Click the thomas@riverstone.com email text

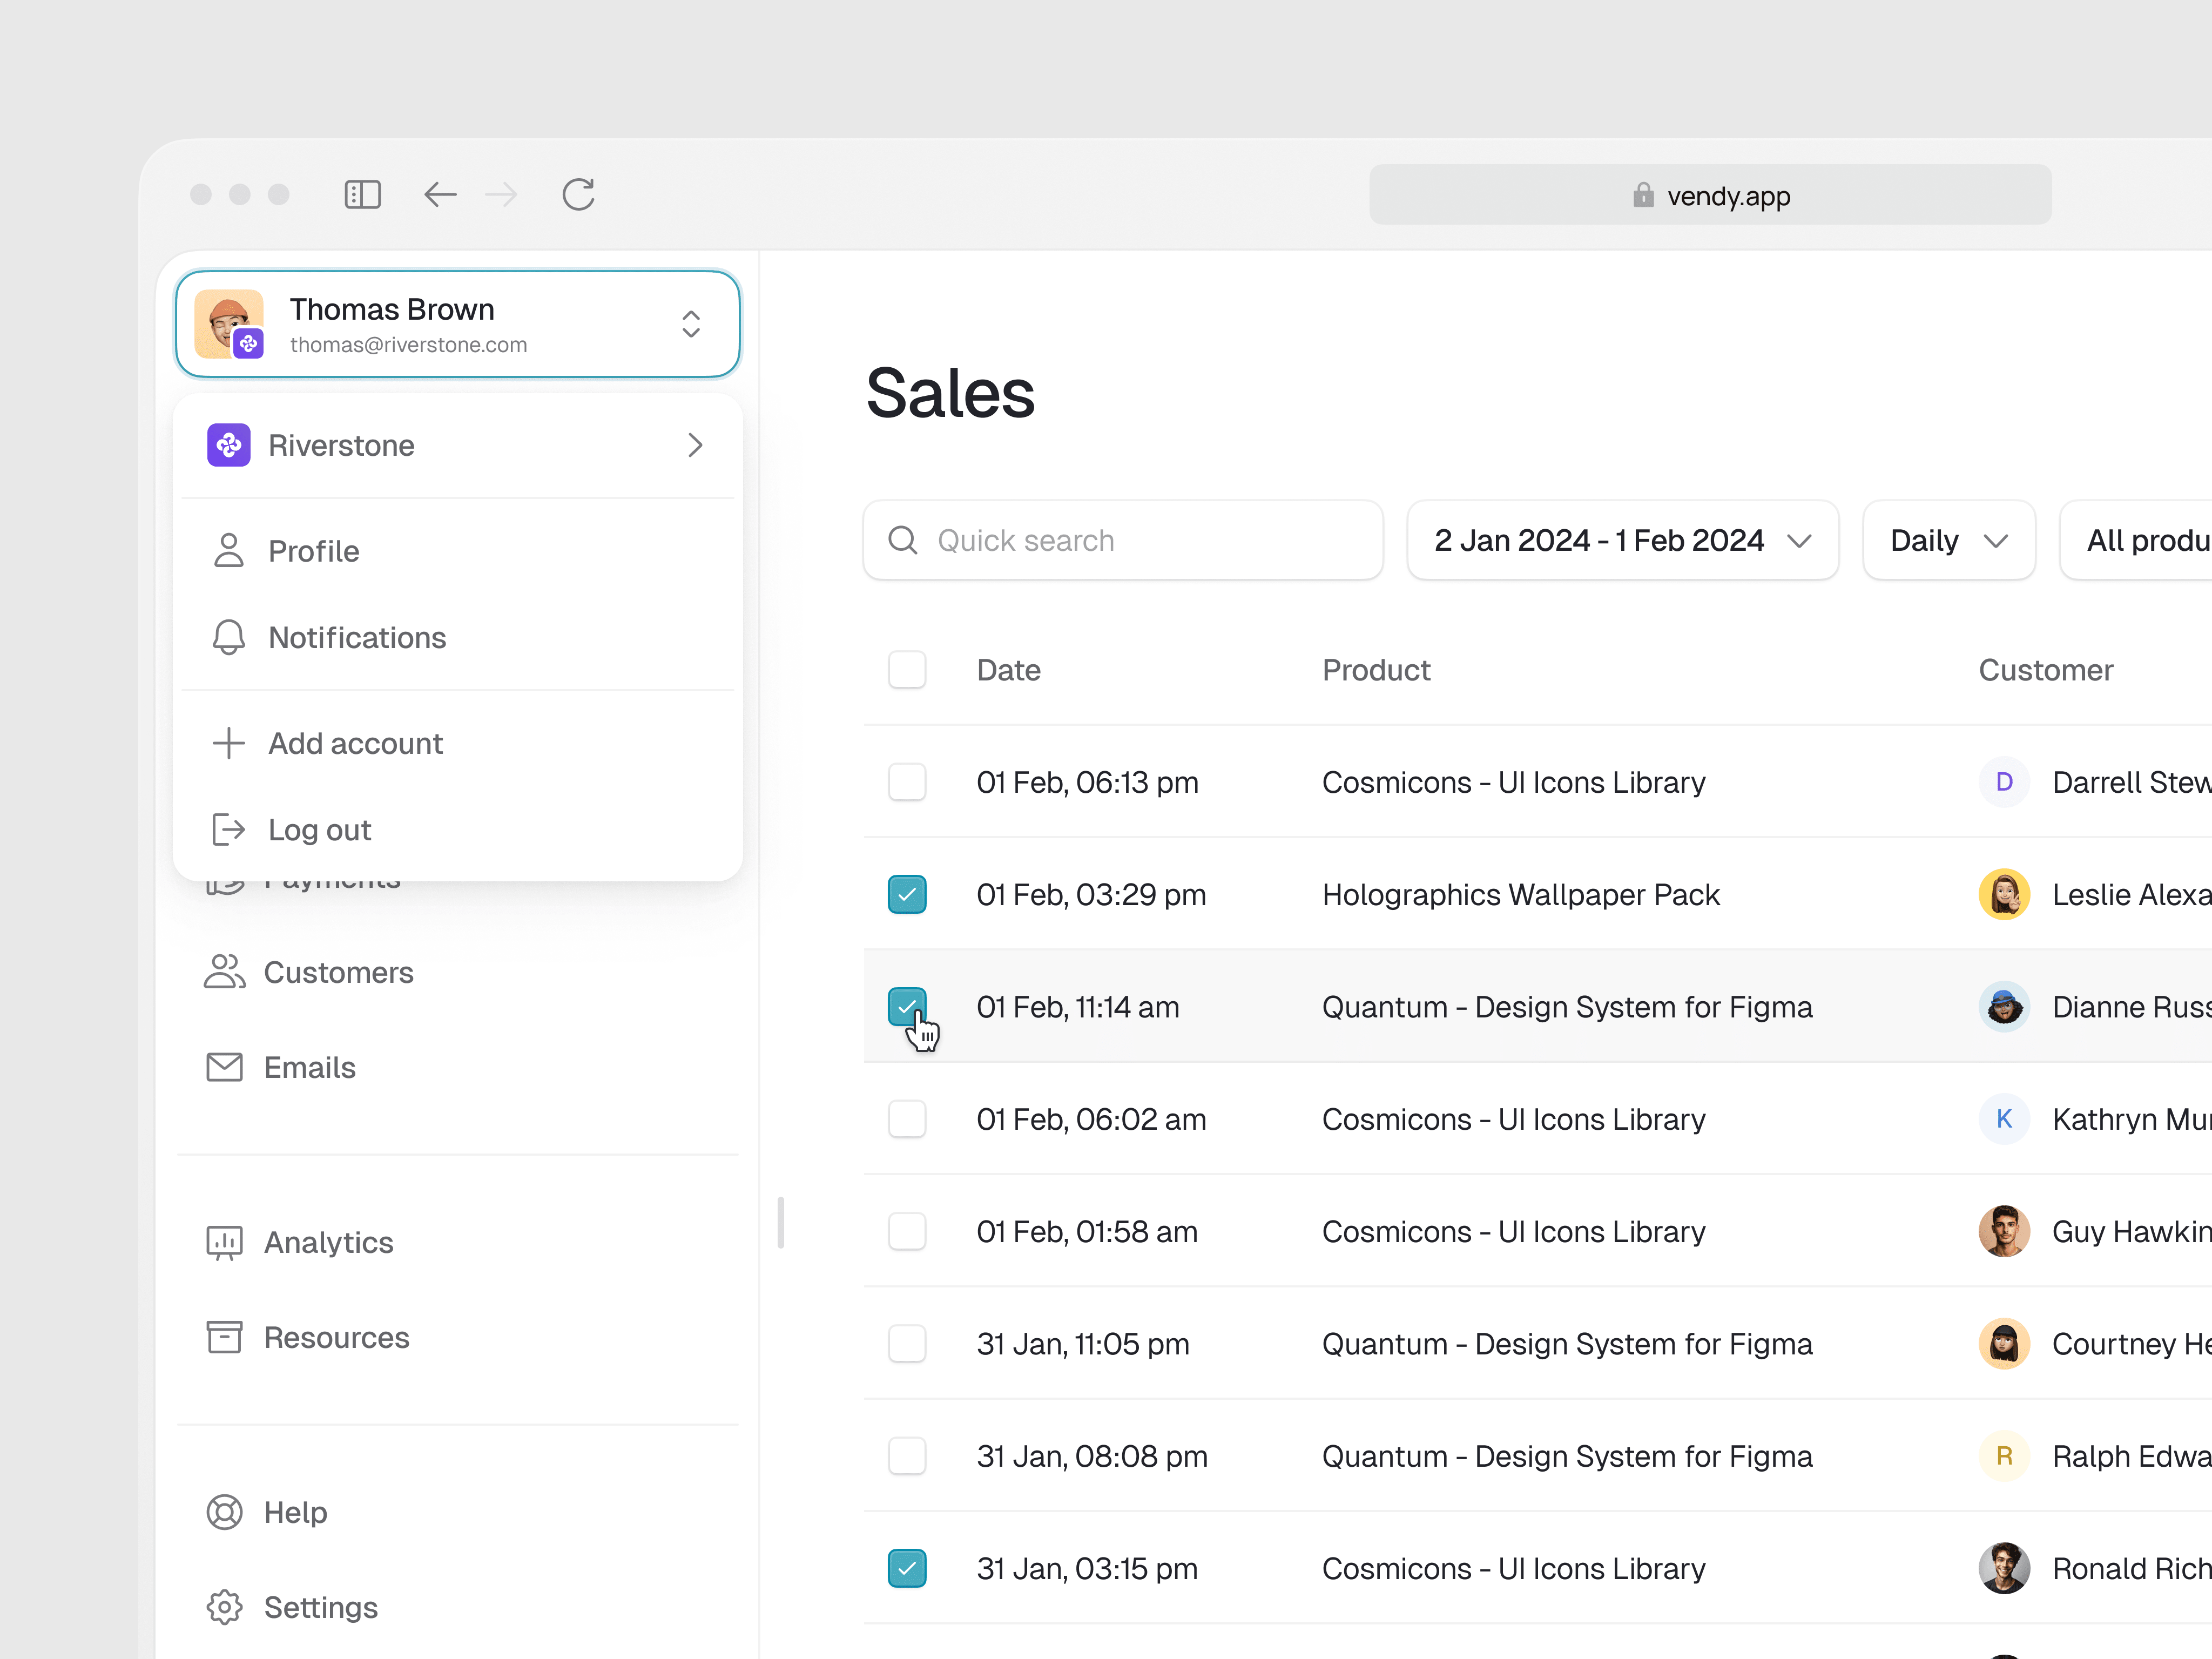[x=408, y=345]
